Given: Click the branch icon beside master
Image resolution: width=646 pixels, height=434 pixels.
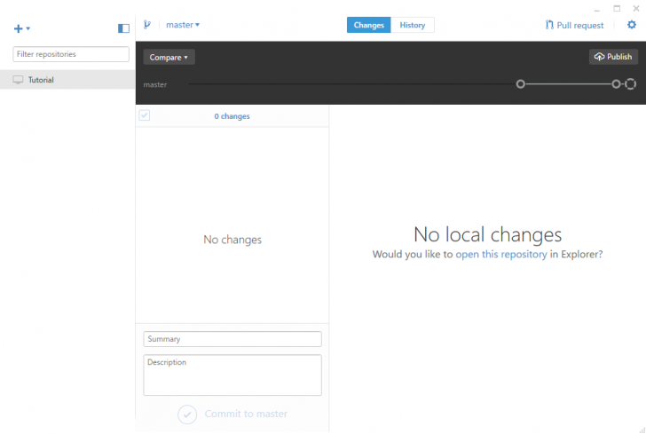Looking at the screenshot, I should click(x=147, y=25).
